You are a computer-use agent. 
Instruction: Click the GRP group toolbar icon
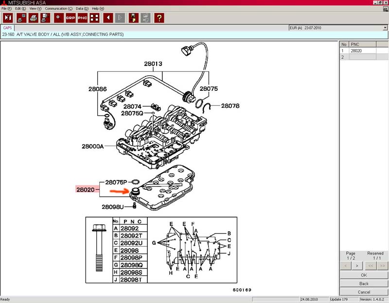click(71, 18)
